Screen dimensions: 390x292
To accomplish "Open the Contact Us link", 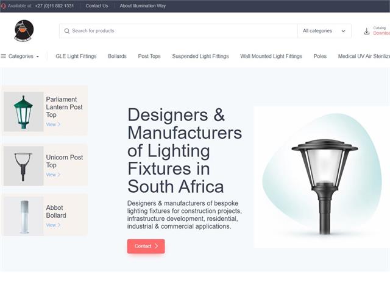I will coord(97,6).
